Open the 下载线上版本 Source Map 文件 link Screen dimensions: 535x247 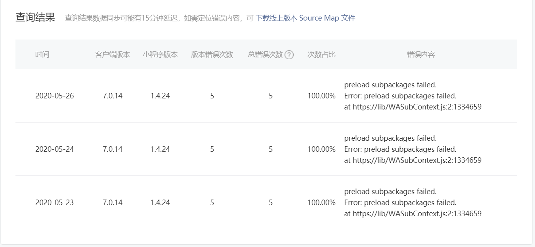(x=305, y=18)
